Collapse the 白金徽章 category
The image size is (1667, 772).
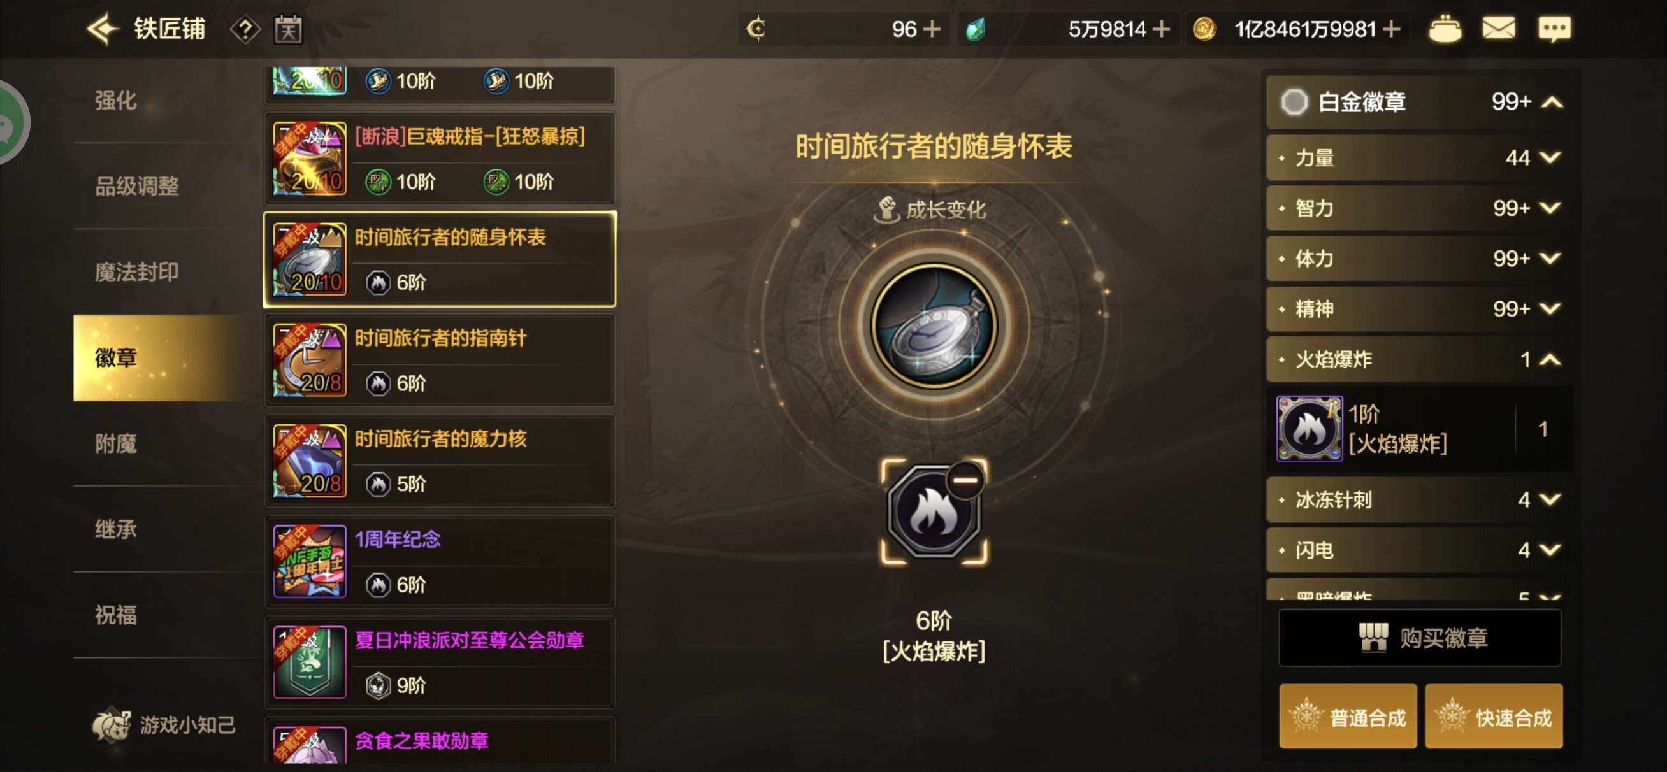1552,103
